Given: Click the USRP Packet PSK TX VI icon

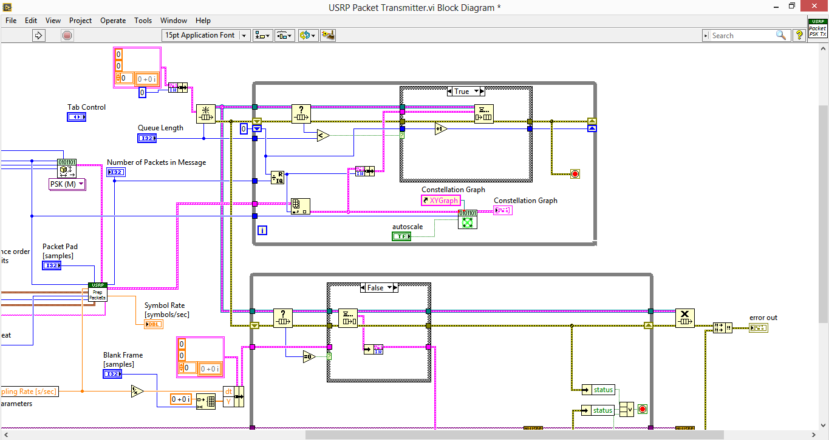Looking at the screenshot, I should click(817, 28).
